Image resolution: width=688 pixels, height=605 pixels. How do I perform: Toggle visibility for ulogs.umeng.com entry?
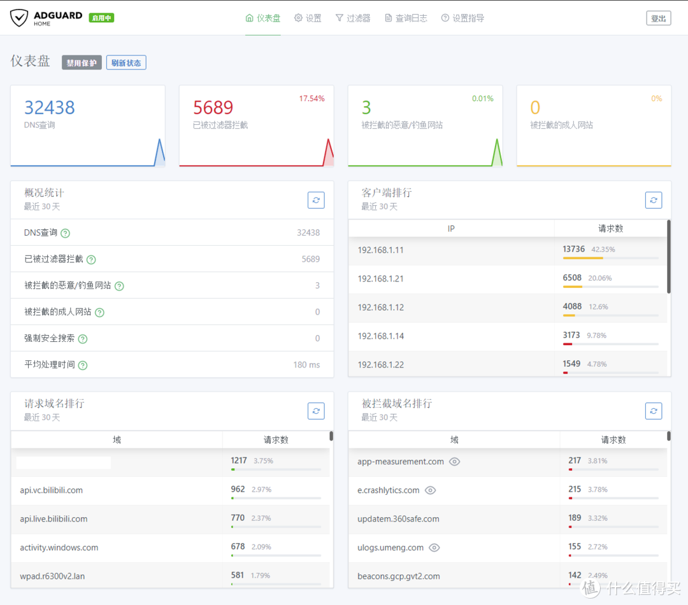[x=433, y=548]
